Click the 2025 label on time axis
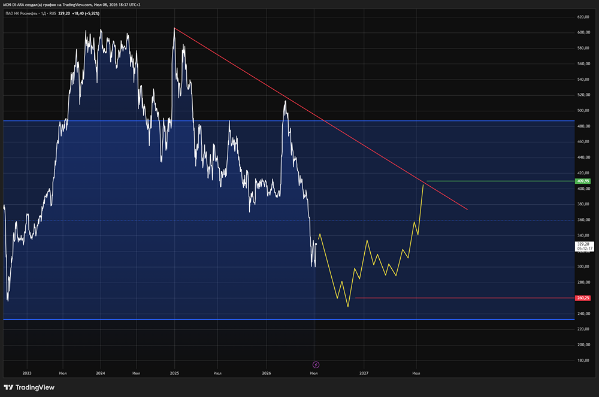This screenshot has height=397, width=599. [174, 373]
